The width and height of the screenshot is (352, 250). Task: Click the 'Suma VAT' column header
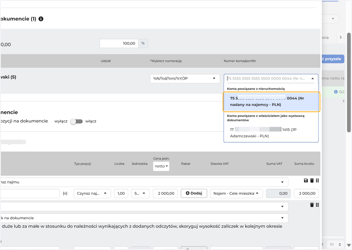pyautogui.click(x=274, y=164)
